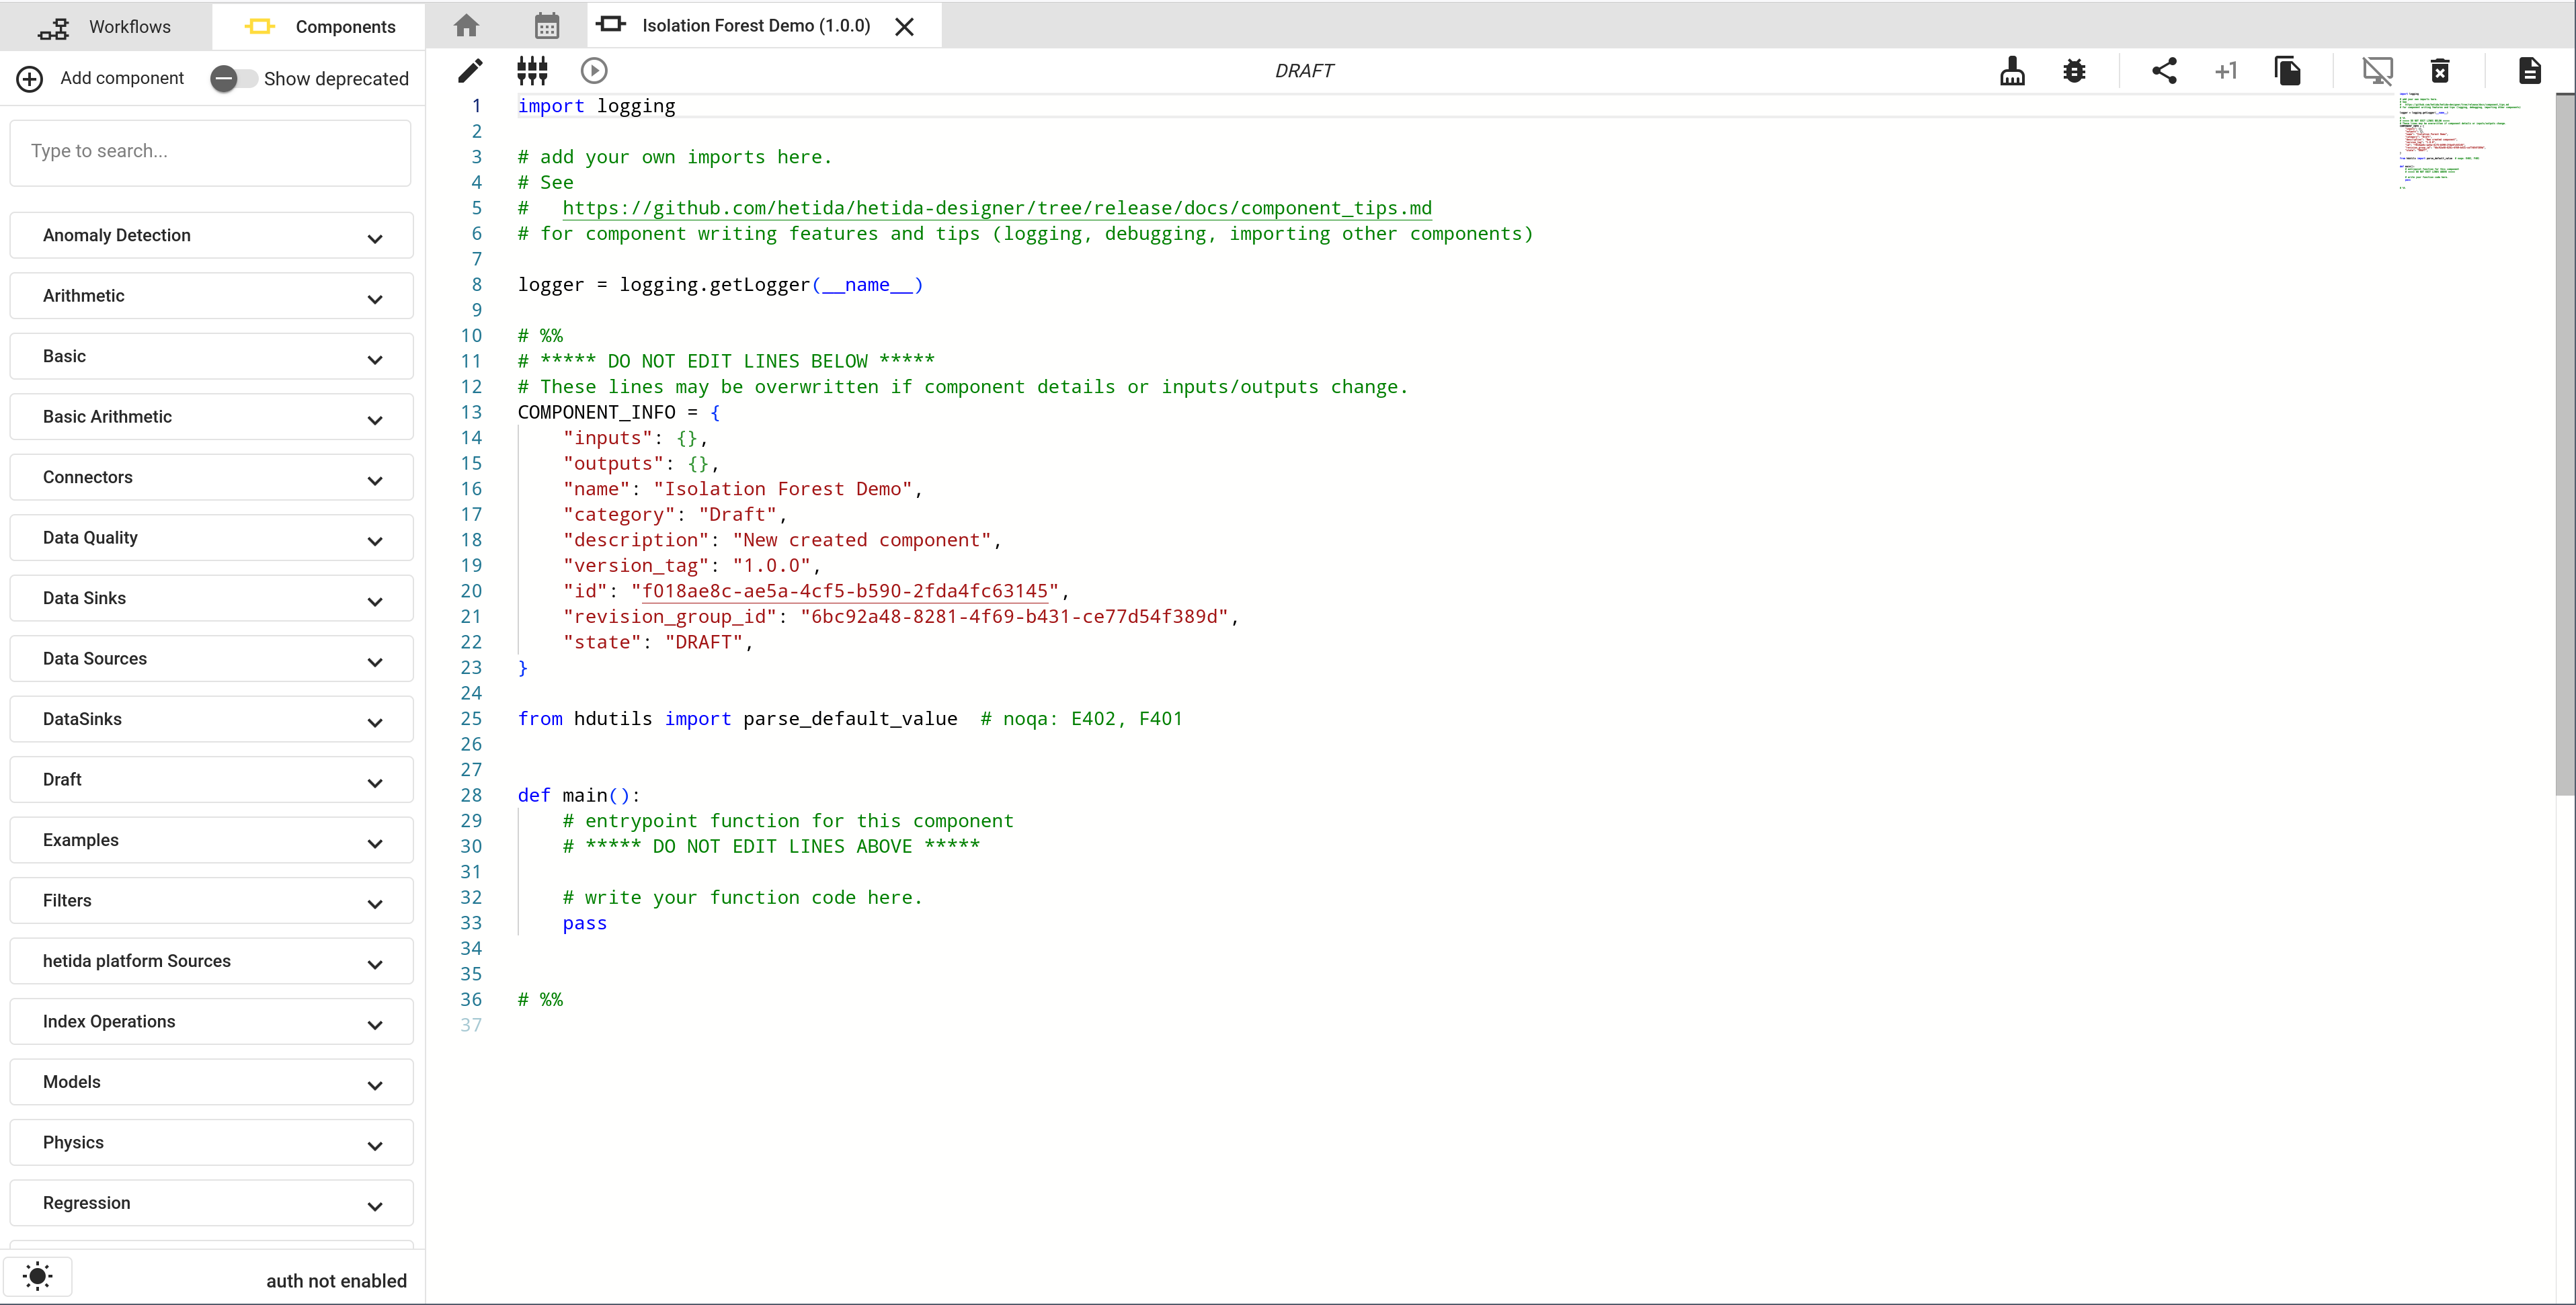
Task: Click the broom cleanup icon
Action: point(2012,71)
